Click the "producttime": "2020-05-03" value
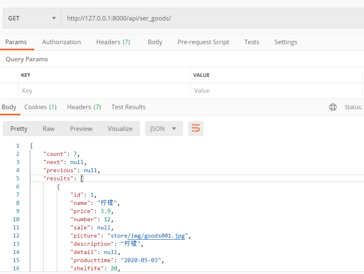 click(x=141, y=260)
